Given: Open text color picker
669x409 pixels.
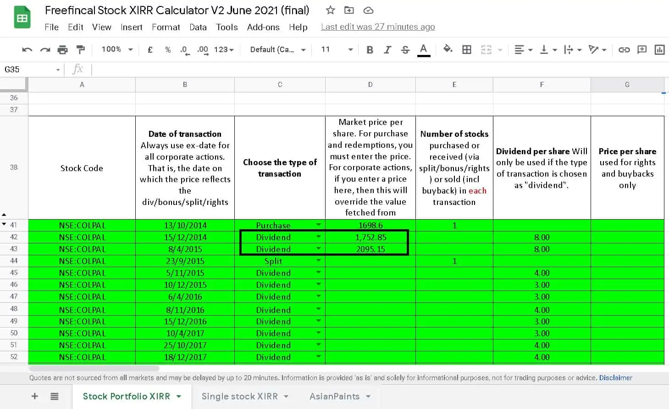Looking at the screenshot, I should [x=424, y=49].
